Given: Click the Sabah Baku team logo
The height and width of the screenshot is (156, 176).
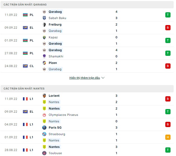Looking at the screenshot, I should [x=44, y=18].
